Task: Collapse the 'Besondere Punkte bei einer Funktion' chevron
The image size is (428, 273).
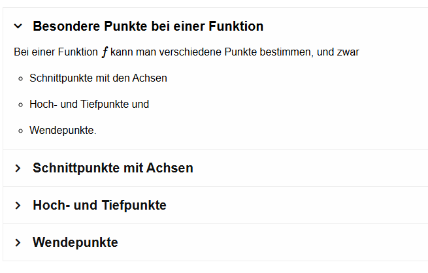Action: (18, 26)
